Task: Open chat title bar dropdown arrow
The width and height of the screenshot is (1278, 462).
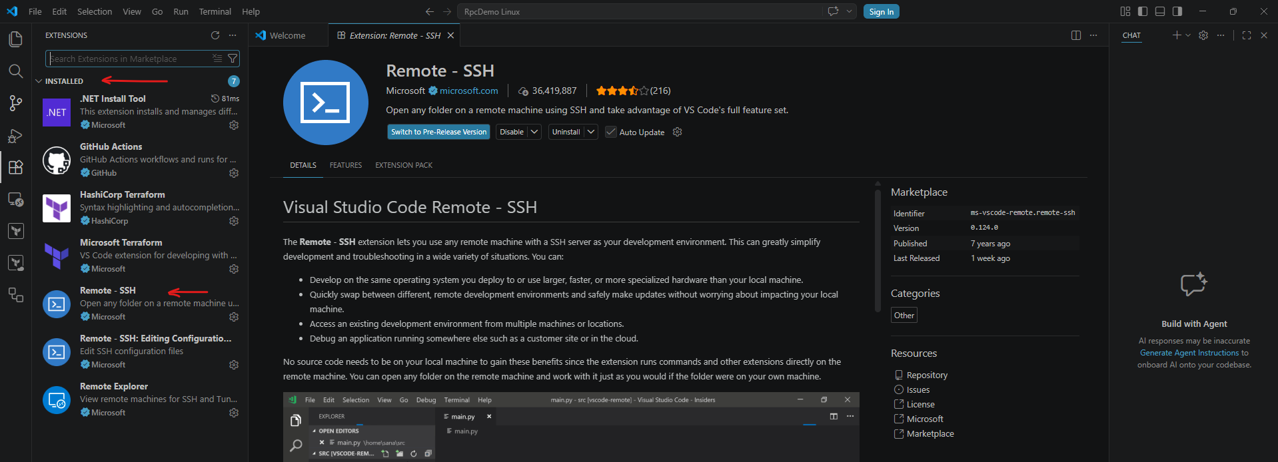Action: (x=849, y=11)
